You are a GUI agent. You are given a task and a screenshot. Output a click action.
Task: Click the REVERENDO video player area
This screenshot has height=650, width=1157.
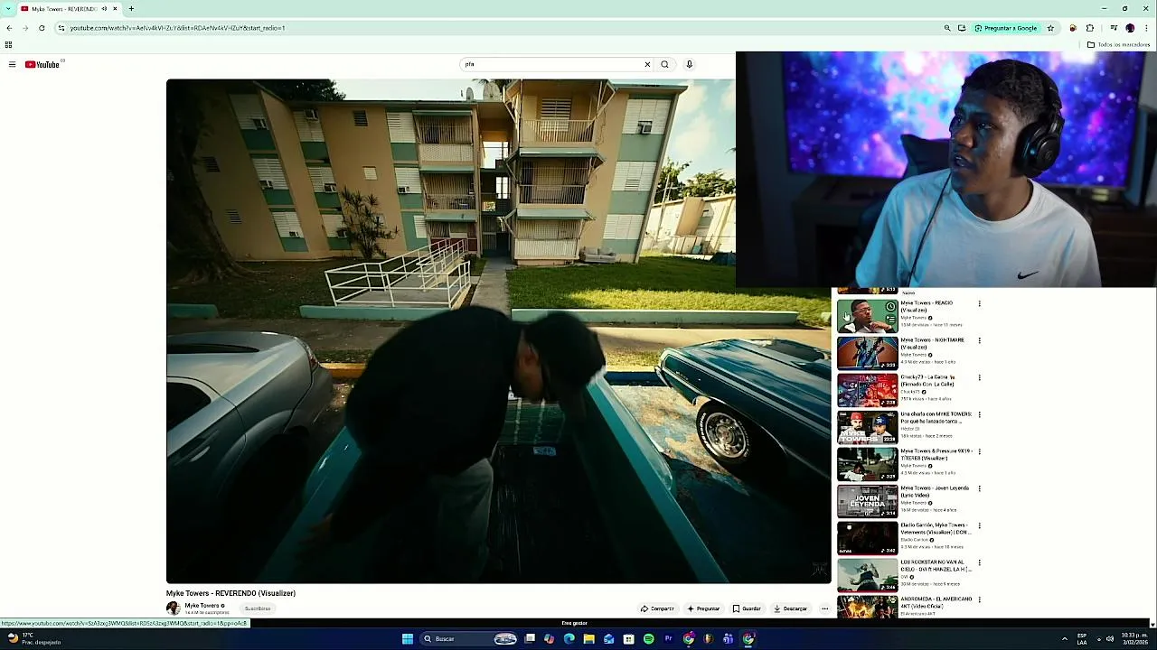pos(498,330)
